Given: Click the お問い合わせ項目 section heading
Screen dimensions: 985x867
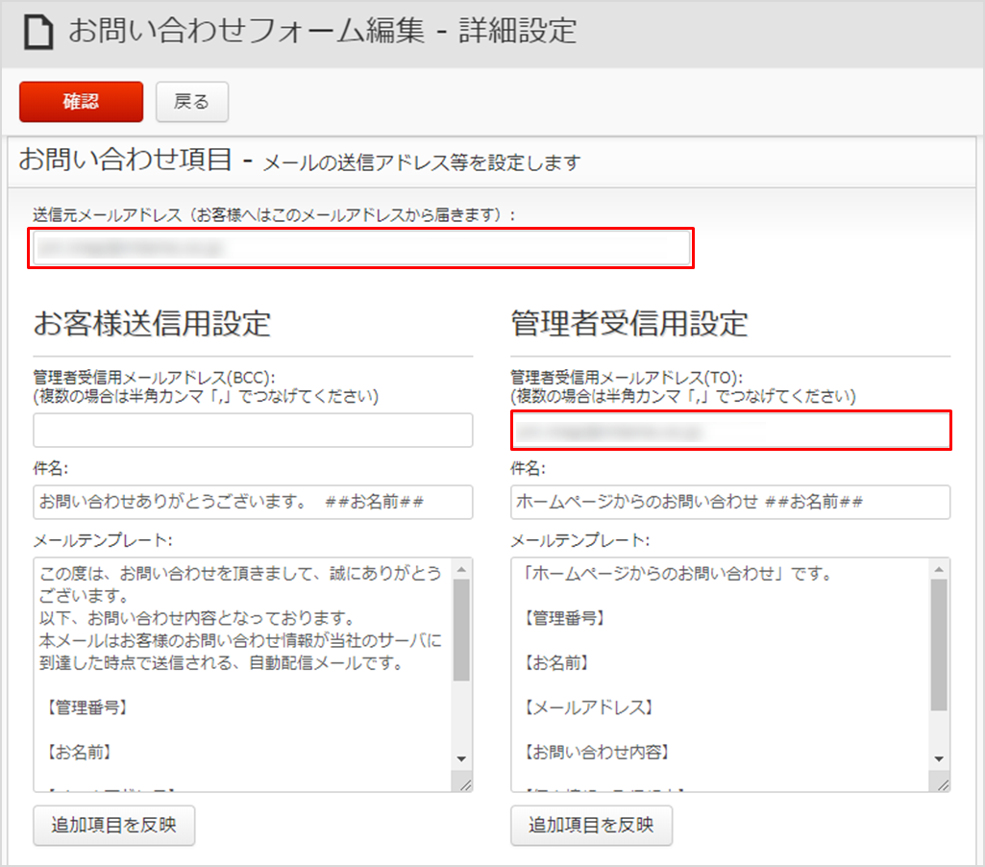Looking at the screenshot, I should pos(125,160).
